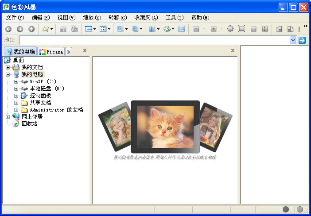Screen dimensions: 311x216
Task: Click the Back navigation arrow
Action: click(x=8, y=29)
